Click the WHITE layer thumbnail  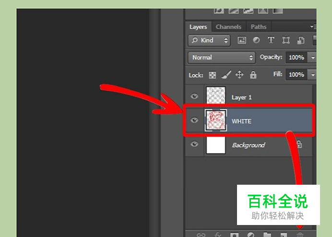click(216, 120)
